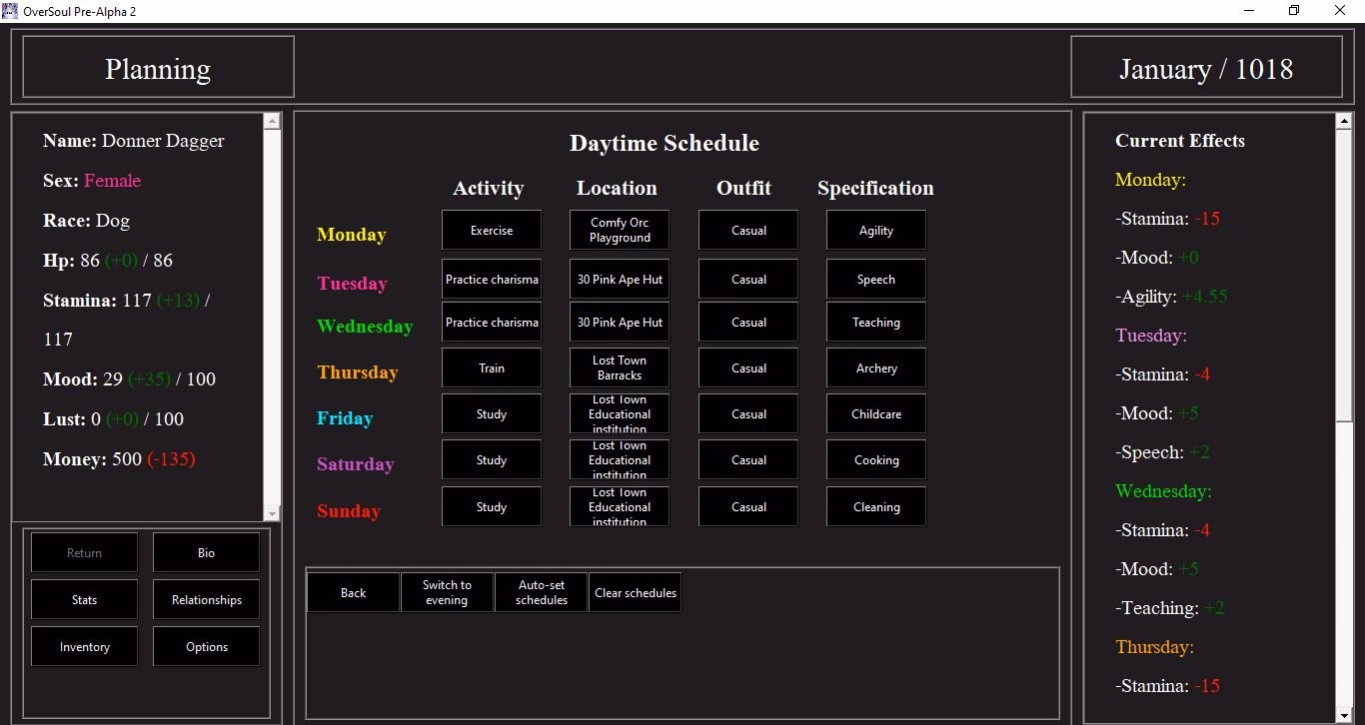Click Friday's Lost Town Educational institution location
The image size is (1365, 725).
620,413
